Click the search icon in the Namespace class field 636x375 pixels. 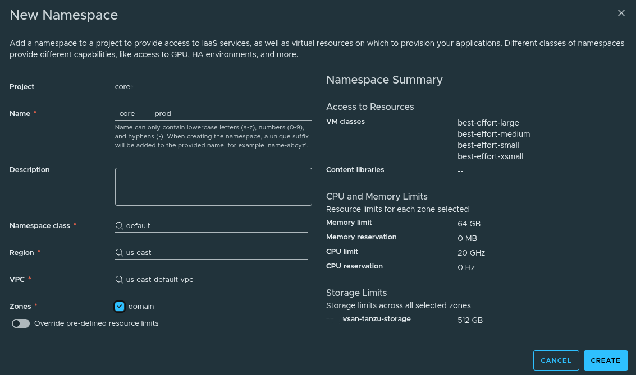pos(119,225)
